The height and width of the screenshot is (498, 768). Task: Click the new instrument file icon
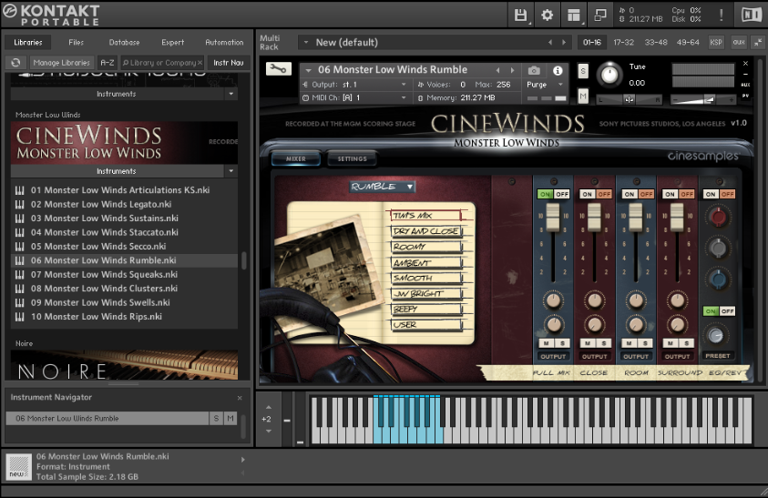[18, 466]
